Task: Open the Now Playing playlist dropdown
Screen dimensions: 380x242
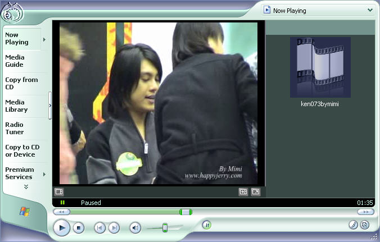Action: pos(318,11)
